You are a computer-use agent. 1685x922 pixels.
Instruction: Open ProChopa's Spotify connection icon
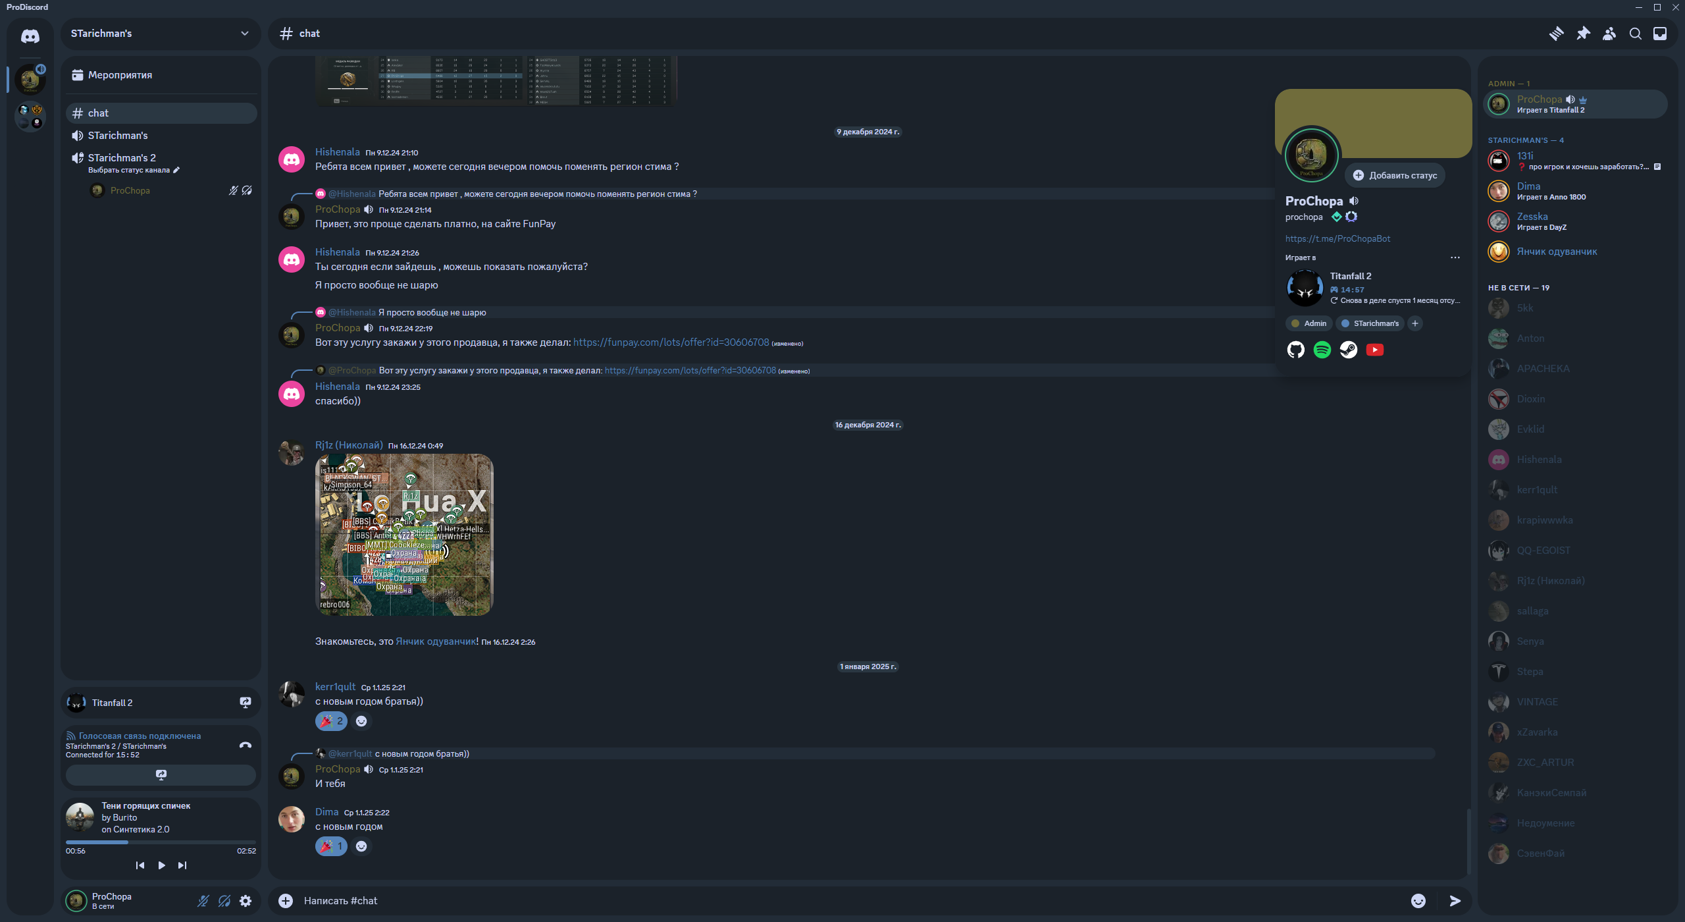pos(1322,350)
